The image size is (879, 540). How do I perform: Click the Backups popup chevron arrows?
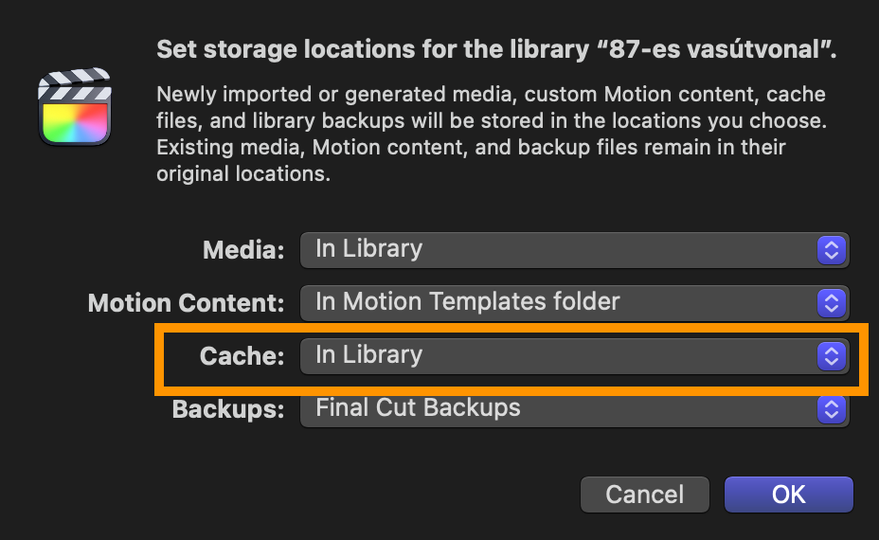(832, 409)
